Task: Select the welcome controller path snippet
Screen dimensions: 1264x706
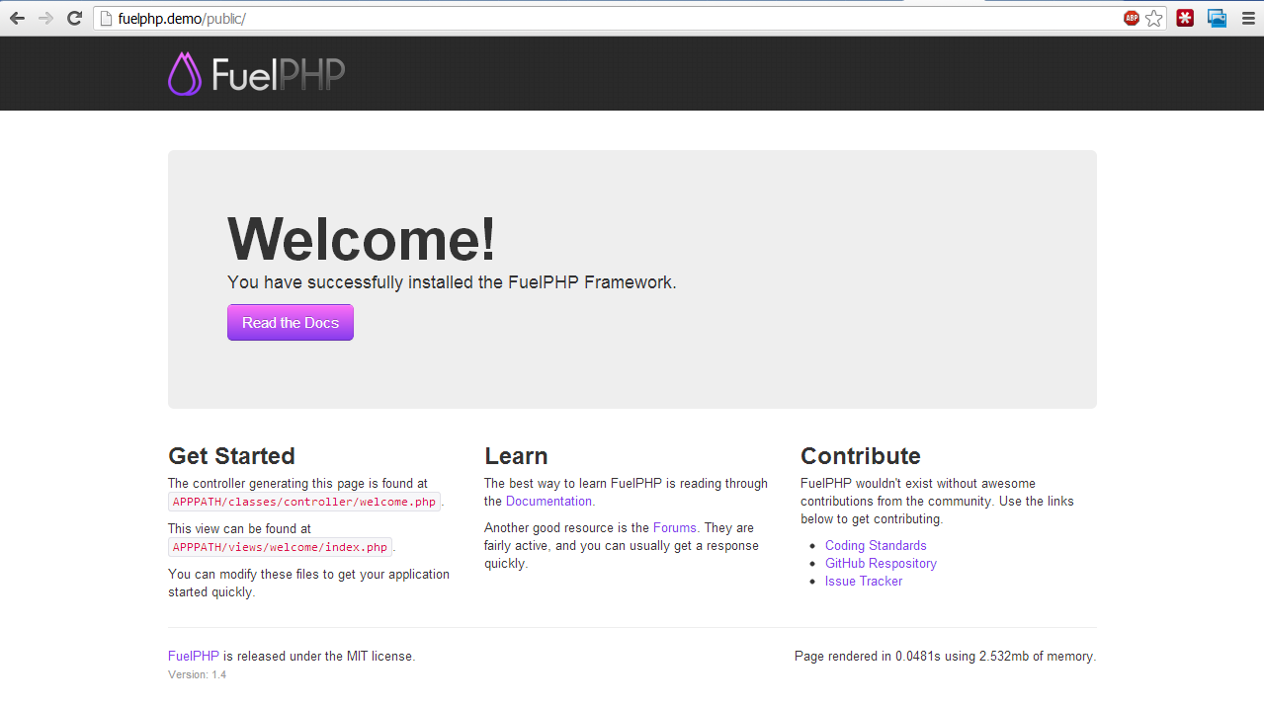Action: pos(303,501)
